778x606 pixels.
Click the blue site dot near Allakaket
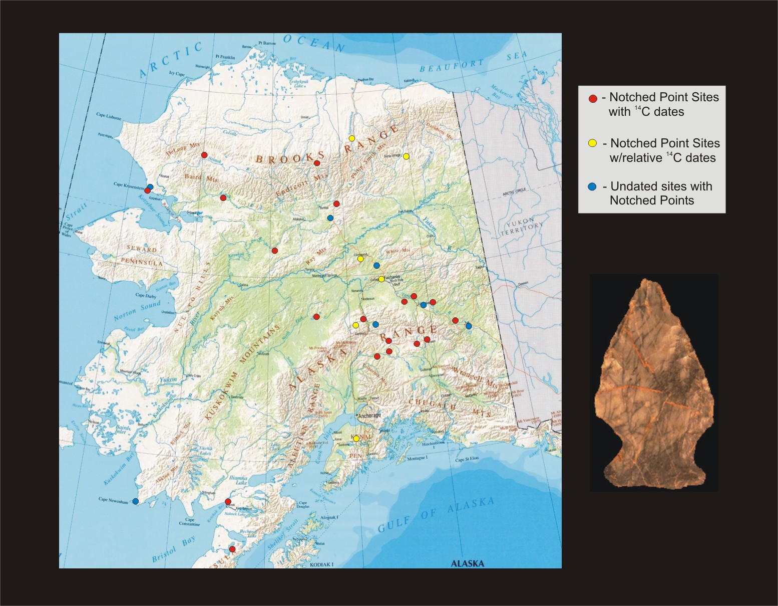[330, 218]
